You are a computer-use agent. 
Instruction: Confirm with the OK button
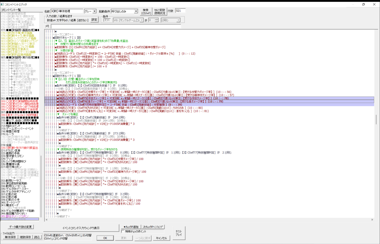(105, 238)
